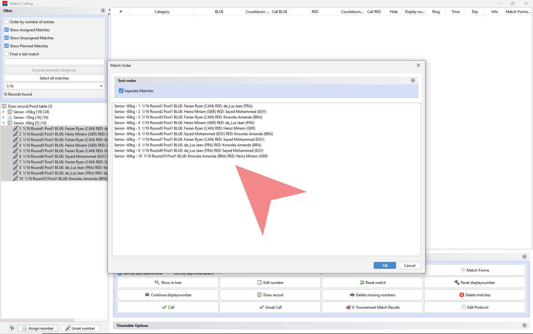Click the Category column header

click(x=162, y=12)
